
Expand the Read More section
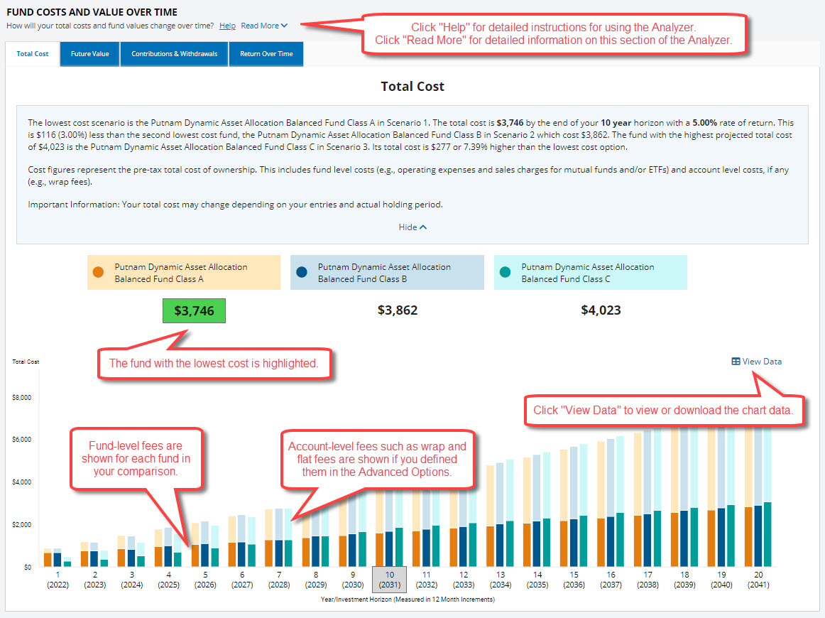coord(260,26)
